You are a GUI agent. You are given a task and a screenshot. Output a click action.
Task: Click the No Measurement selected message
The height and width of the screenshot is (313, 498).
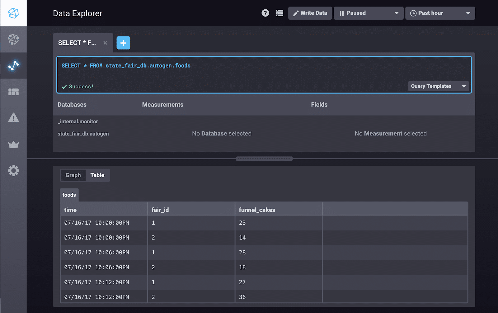[391, 134]
